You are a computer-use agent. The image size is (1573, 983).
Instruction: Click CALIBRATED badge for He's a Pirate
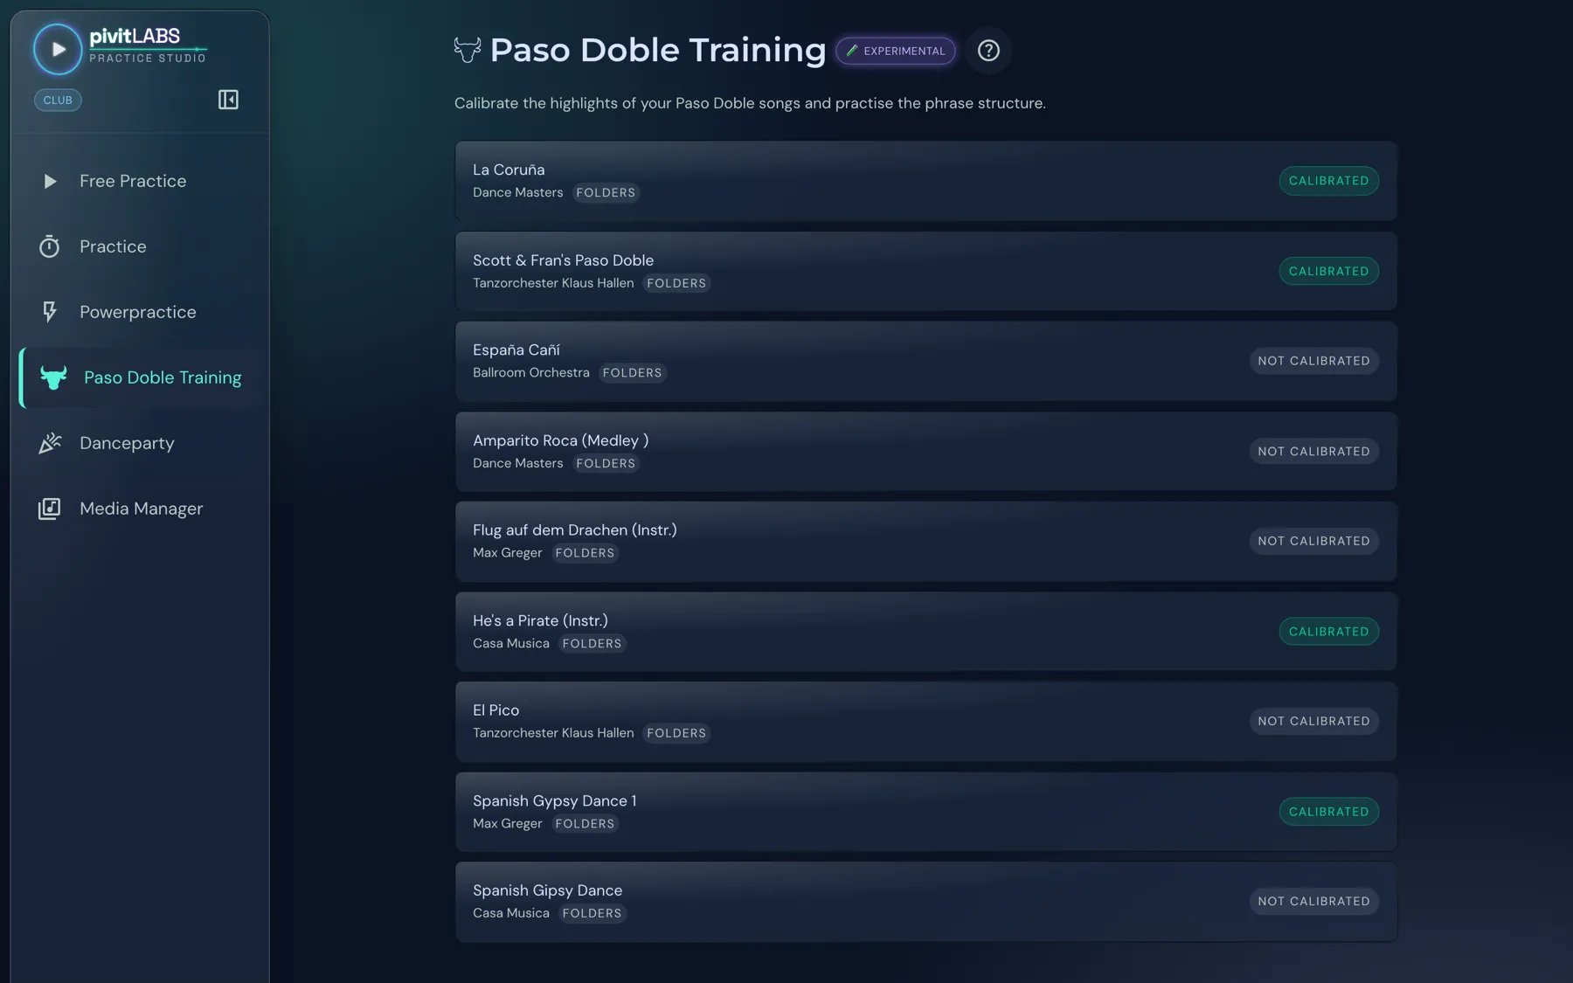point(1329,631)
